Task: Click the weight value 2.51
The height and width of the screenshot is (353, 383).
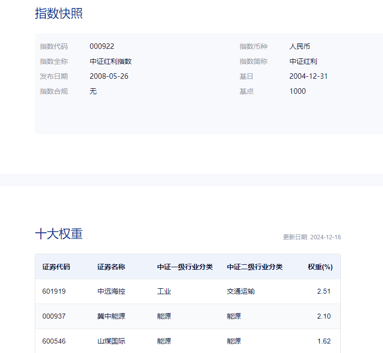Action: coord(324,291)
